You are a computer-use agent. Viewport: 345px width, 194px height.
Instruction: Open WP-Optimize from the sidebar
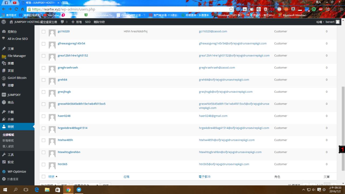click(x=17, y=172)
